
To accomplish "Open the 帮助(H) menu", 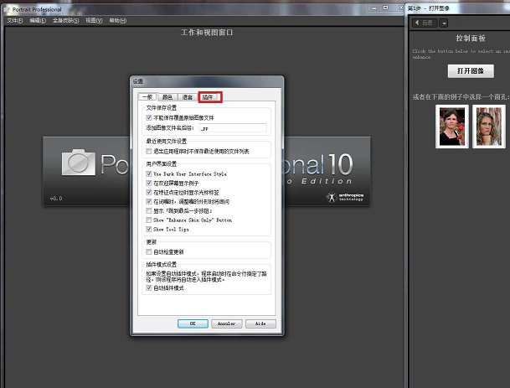I will tap(118, 20).
